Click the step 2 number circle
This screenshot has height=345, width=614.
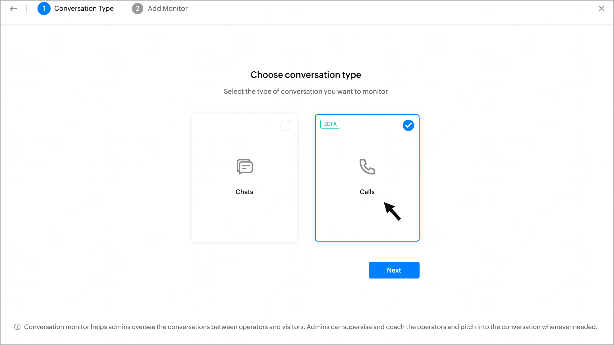[137, 9]
